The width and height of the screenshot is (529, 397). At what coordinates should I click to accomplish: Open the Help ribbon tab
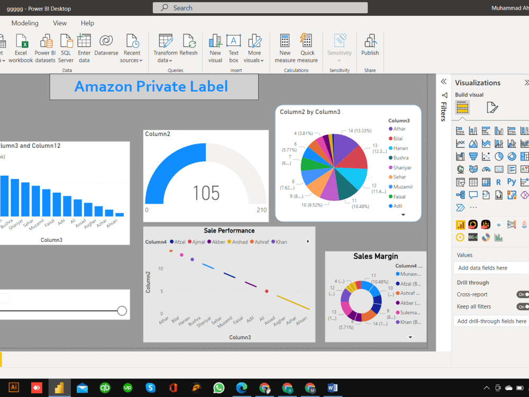(x=87, y=23)
